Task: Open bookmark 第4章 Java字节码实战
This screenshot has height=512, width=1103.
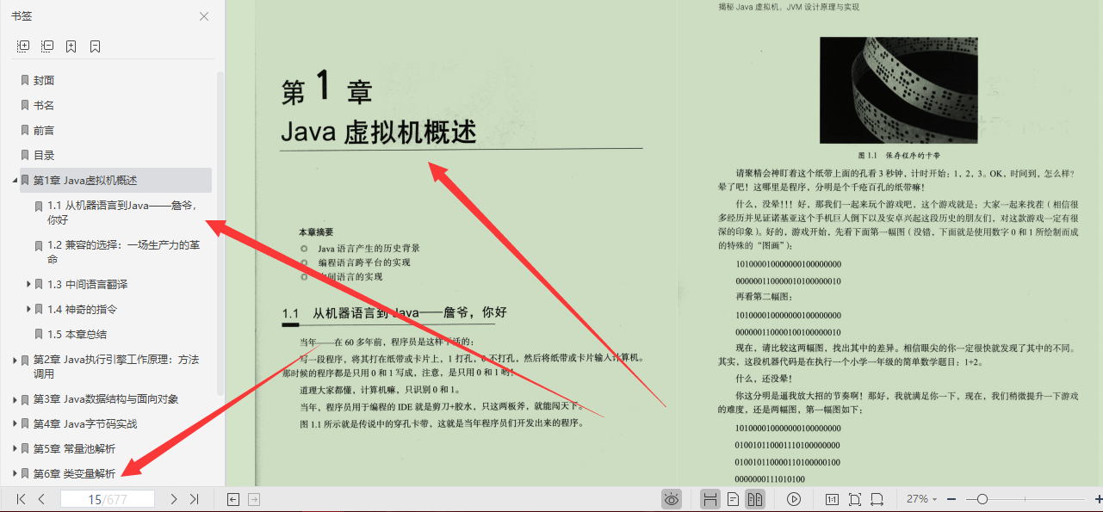Action: pyautogui.click(x=85, y=424)
